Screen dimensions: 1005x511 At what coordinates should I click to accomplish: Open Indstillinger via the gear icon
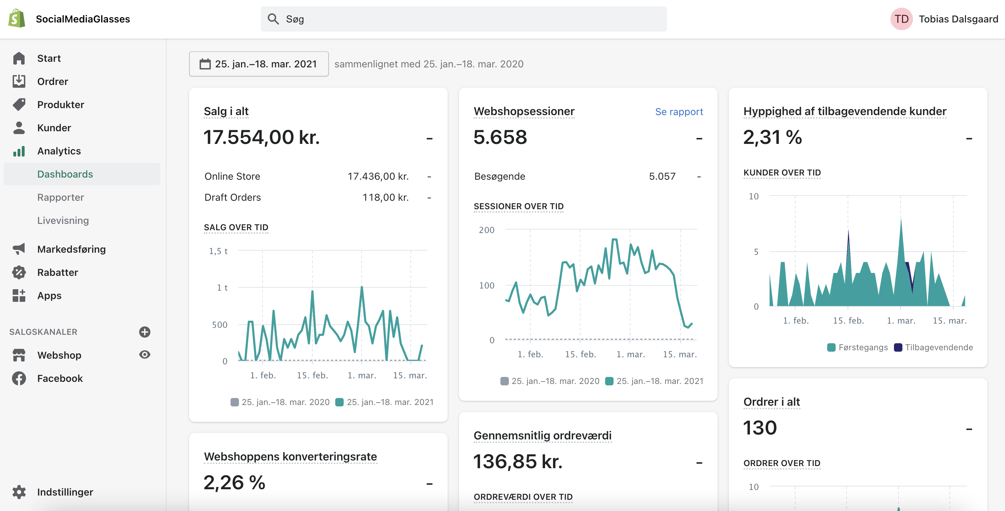(x=19, y=492)
